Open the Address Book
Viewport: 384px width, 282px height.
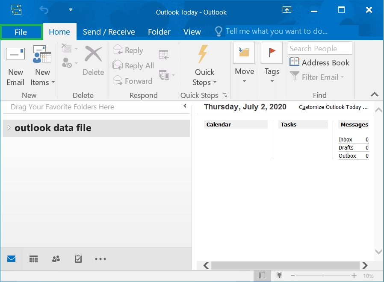coord(319,62)
